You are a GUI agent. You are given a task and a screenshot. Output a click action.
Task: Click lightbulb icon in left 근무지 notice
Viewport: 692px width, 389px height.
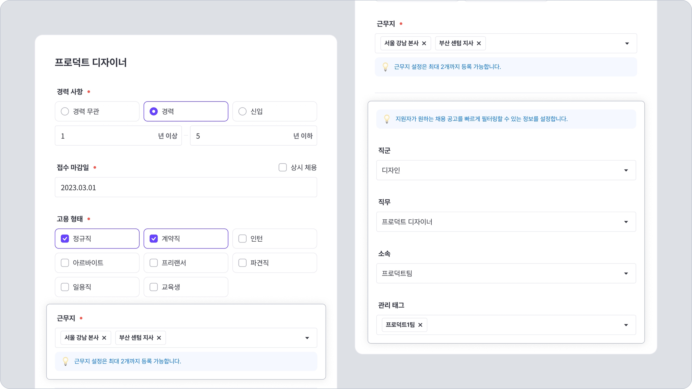(65, 361)
